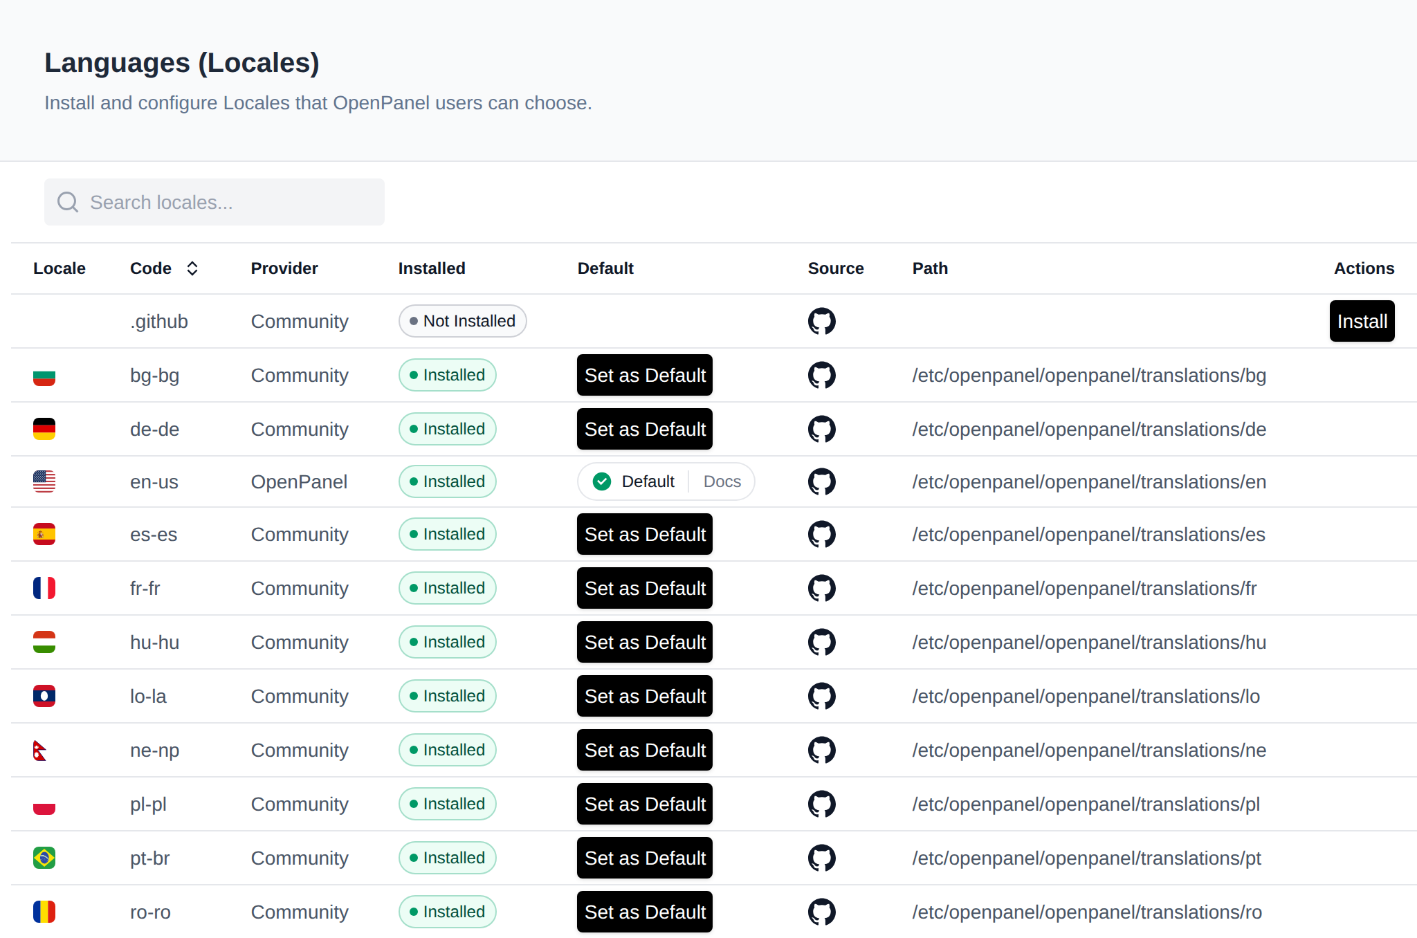This screenshot has height=938, width=1417.
Task: Click the Source column header
Action: [836, 268]
